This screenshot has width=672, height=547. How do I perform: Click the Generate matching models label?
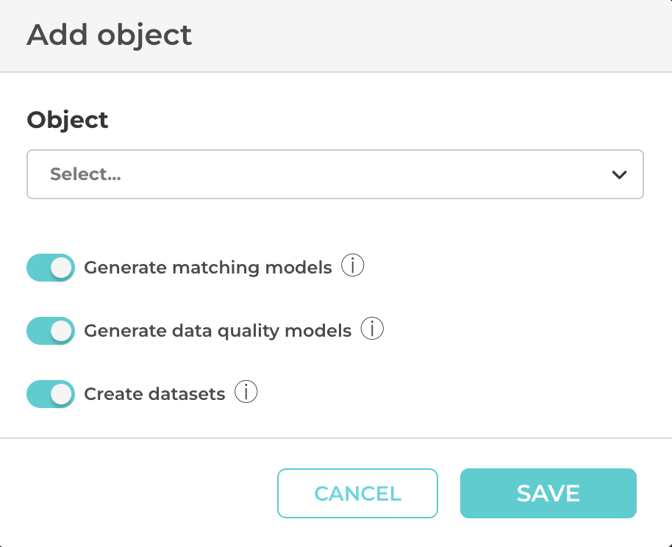[x=208, y=268]
